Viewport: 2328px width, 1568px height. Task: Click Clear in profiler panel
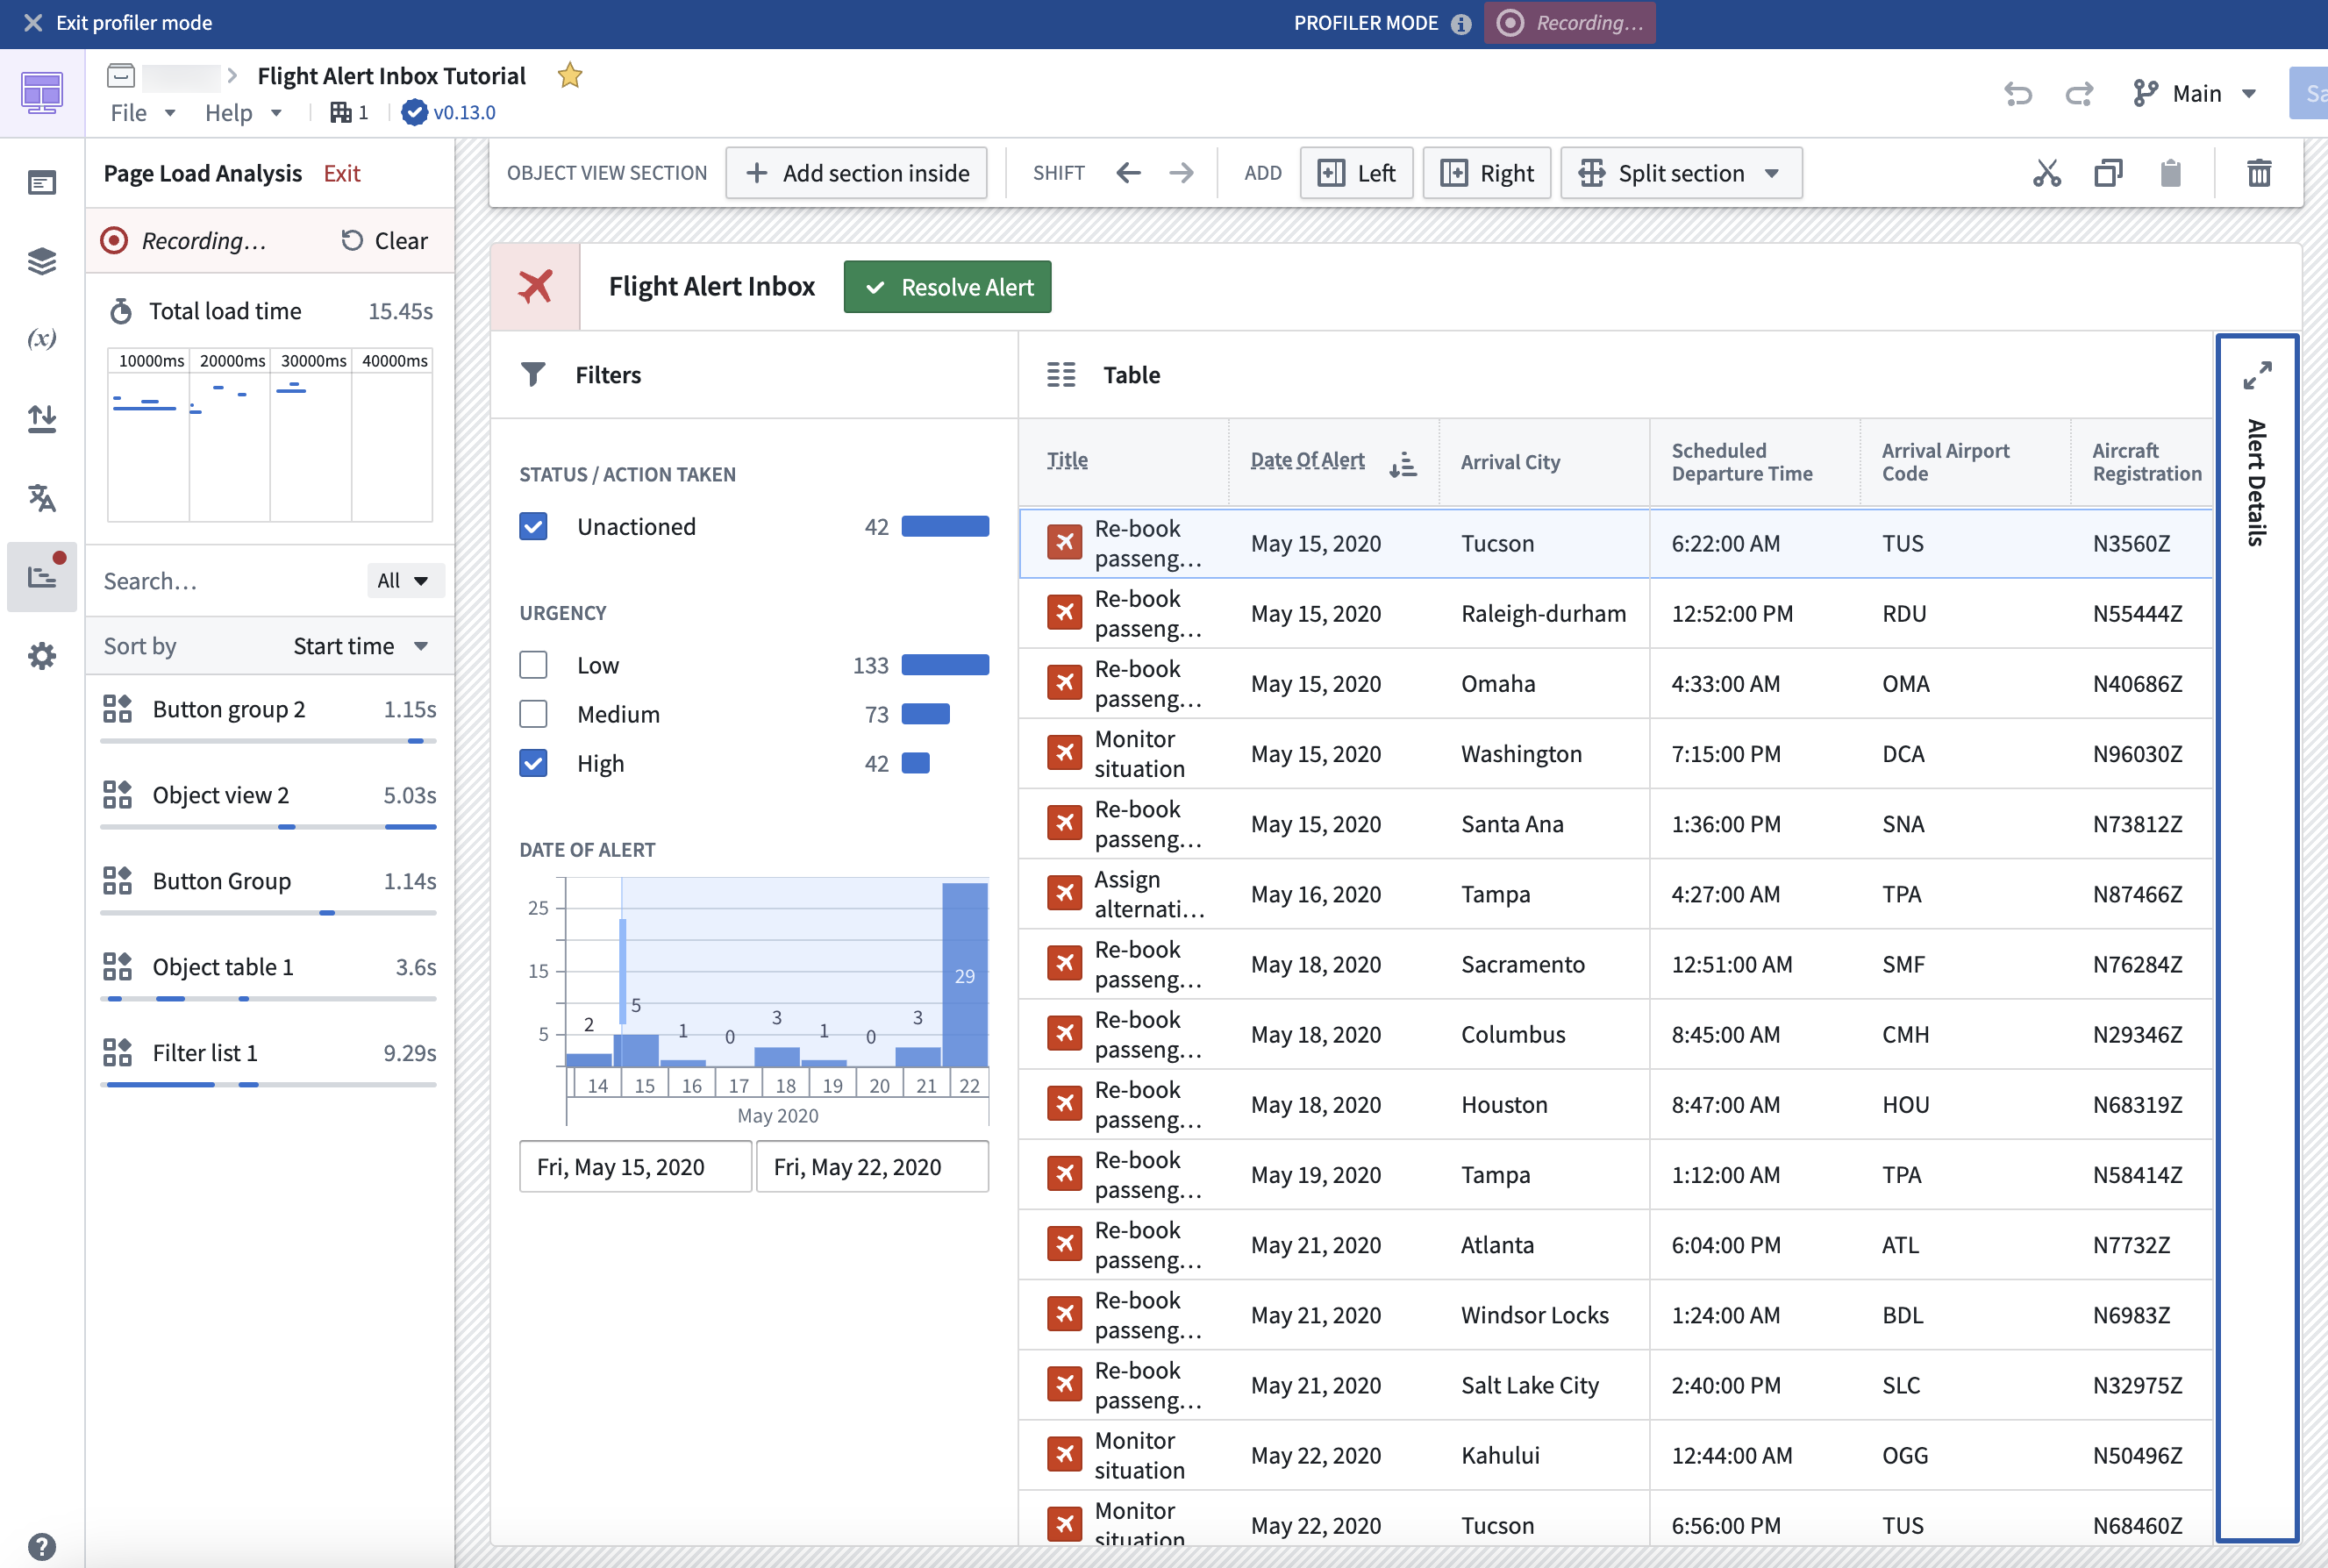(x=384, y=241)
